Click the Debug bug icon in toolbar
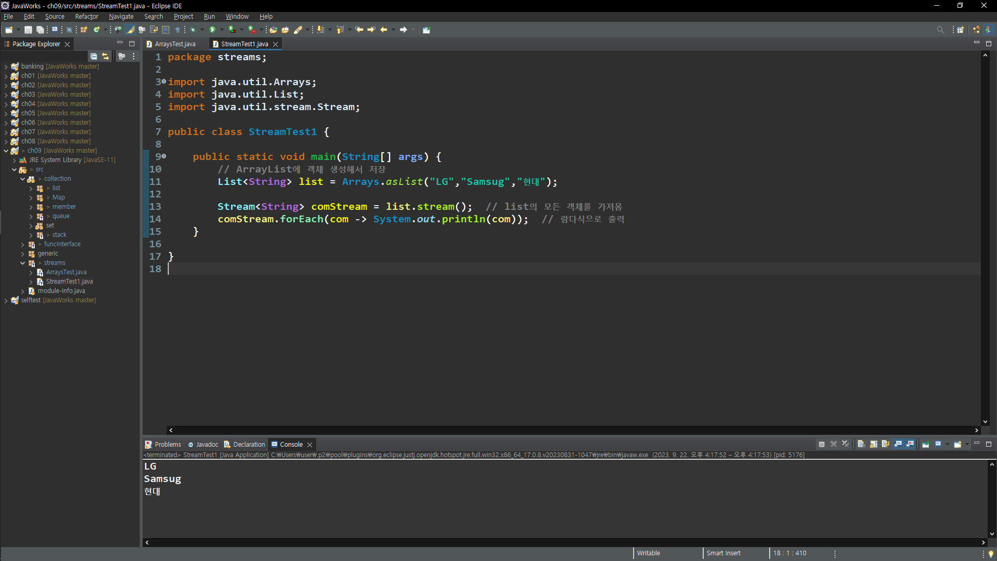The image size is (997, 561). pyautogui.click(x=193, y=30)
